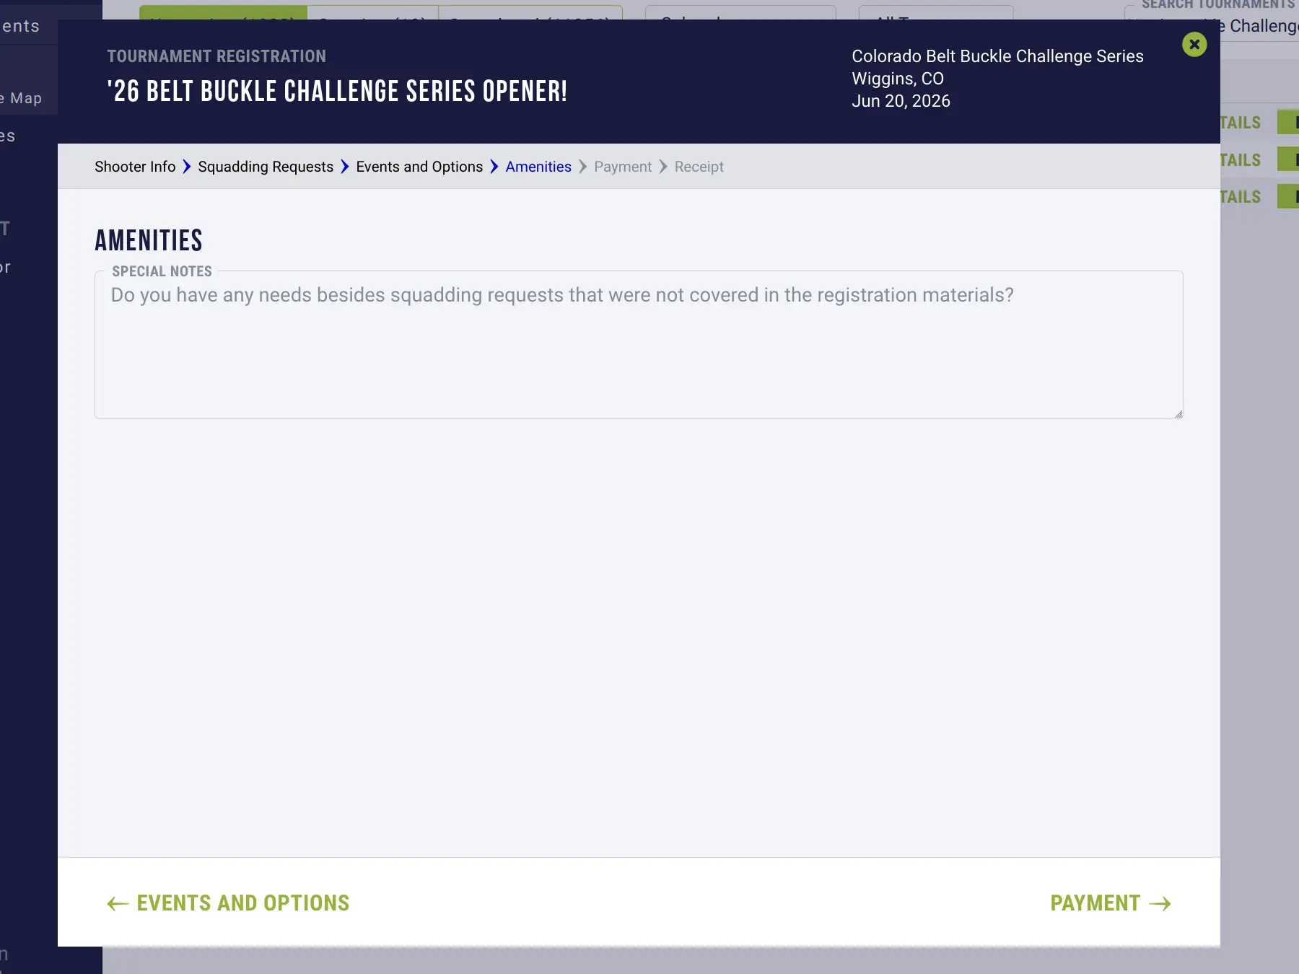Image resolution: width=1299 pixels, height=974 pixels.
Task: Grab the Special Notes resize handle
Action: coord(1178,413)
